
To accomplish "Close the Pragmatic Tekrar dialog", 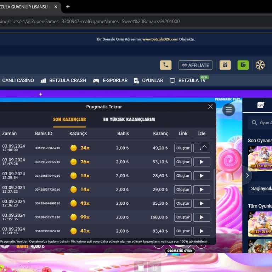I will (x=210, y=107).
